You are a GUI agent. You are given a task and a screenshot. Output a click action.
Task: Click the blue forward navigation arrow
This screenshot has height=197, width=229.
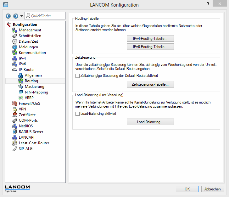[15, 16]
